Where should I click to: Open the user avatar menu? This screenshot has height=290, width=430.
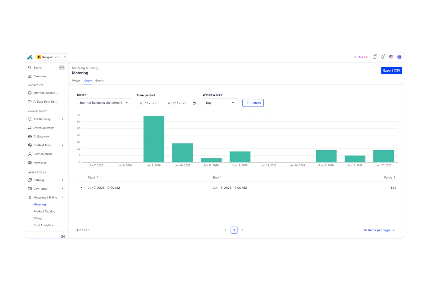(399, 57)
